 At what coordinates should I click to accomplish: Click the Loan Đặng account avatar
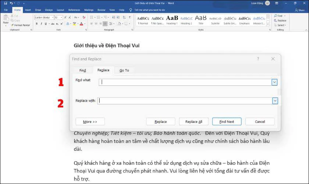click(x=267, y=3)
